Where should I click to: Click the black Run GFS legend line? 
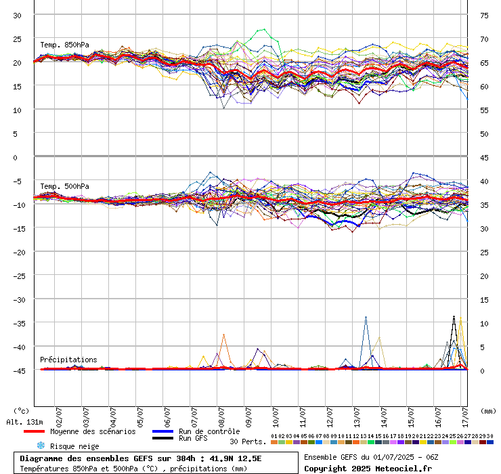(162, 438)
